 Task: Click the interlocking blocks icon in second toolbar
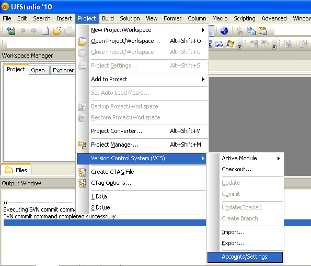coord(219,44)
